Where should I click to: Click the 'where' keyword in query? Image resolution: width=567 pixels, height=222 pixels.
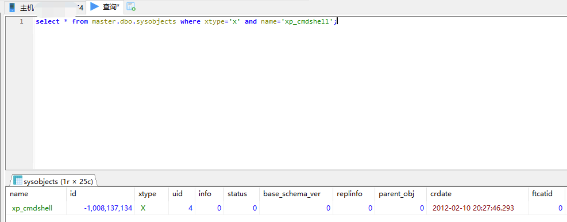(x=190, y=21)
